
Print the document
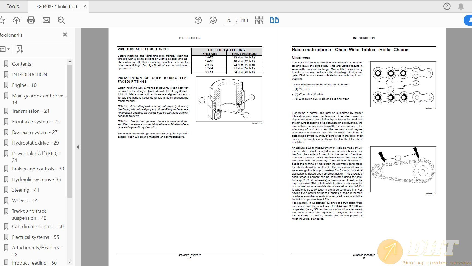[x=31, y=20]
